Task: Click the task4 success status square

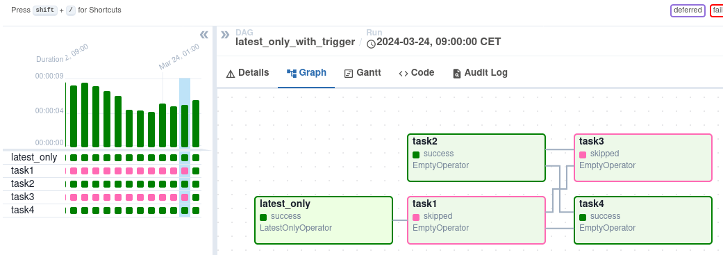Action: [583, 217]
